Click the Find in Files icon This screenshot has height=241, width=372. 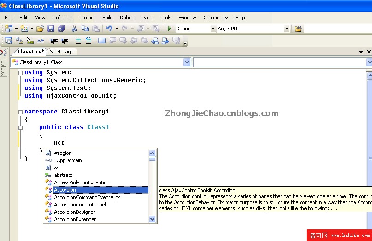tap(298, 29)
